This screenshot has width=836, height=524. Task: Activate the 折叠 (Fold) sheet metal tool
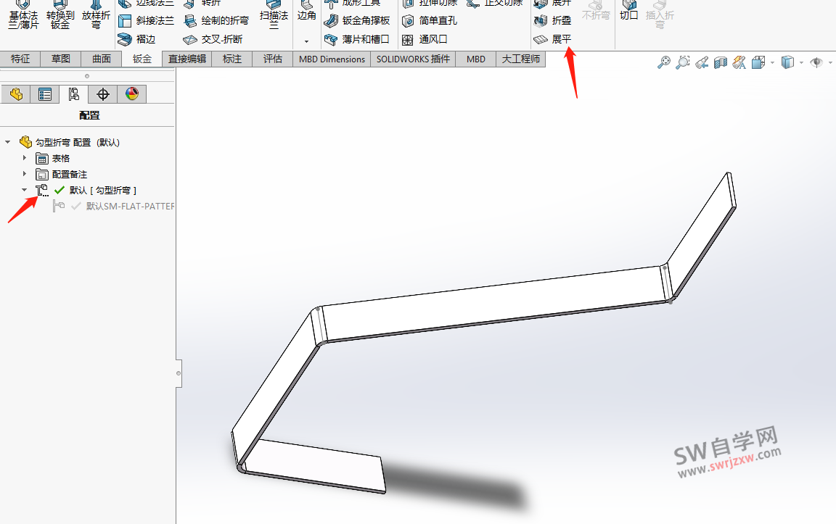pyautogui.click(x=554, y=20)
